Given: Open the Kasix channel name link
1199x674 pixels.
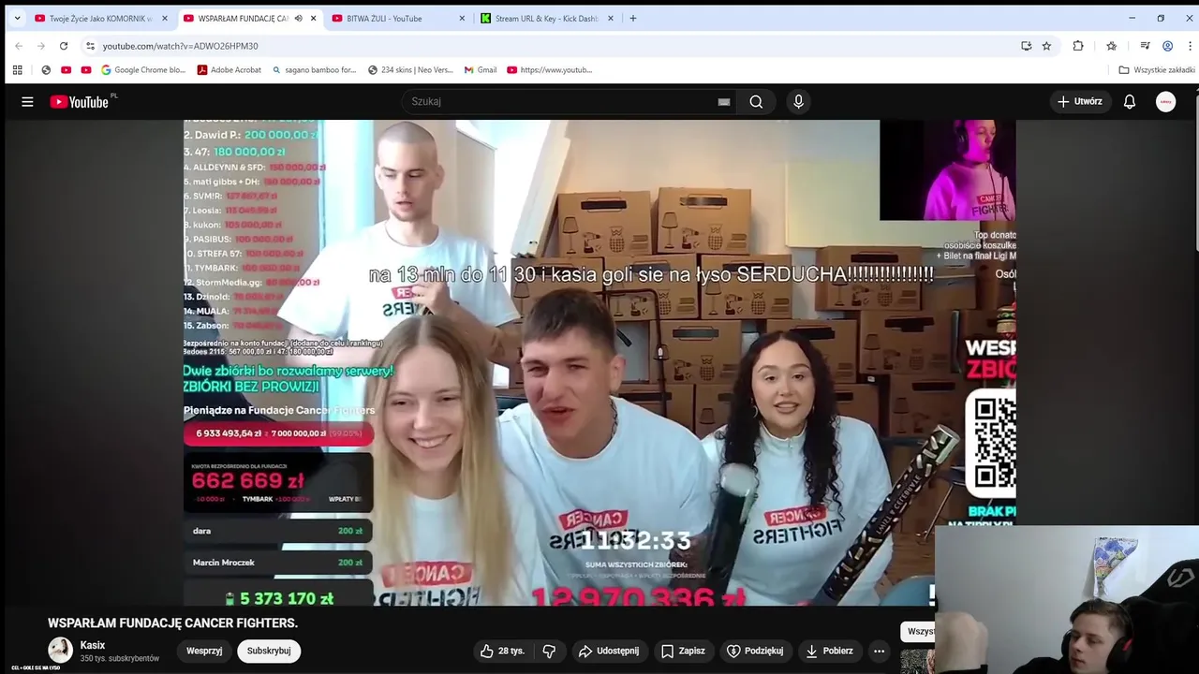Looking at the screenshot, I should tap(93, 645).
